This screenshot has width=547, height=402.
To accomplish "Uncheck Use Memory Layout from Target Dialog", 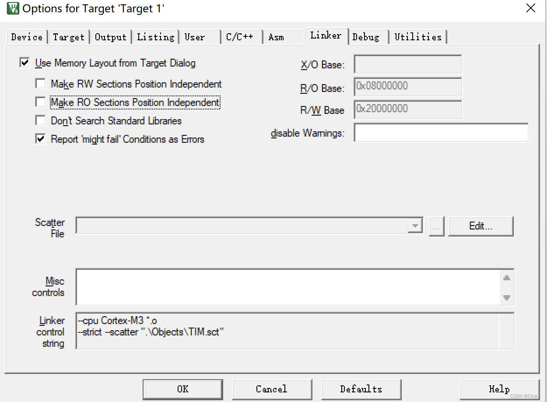I will pos(25,63).
